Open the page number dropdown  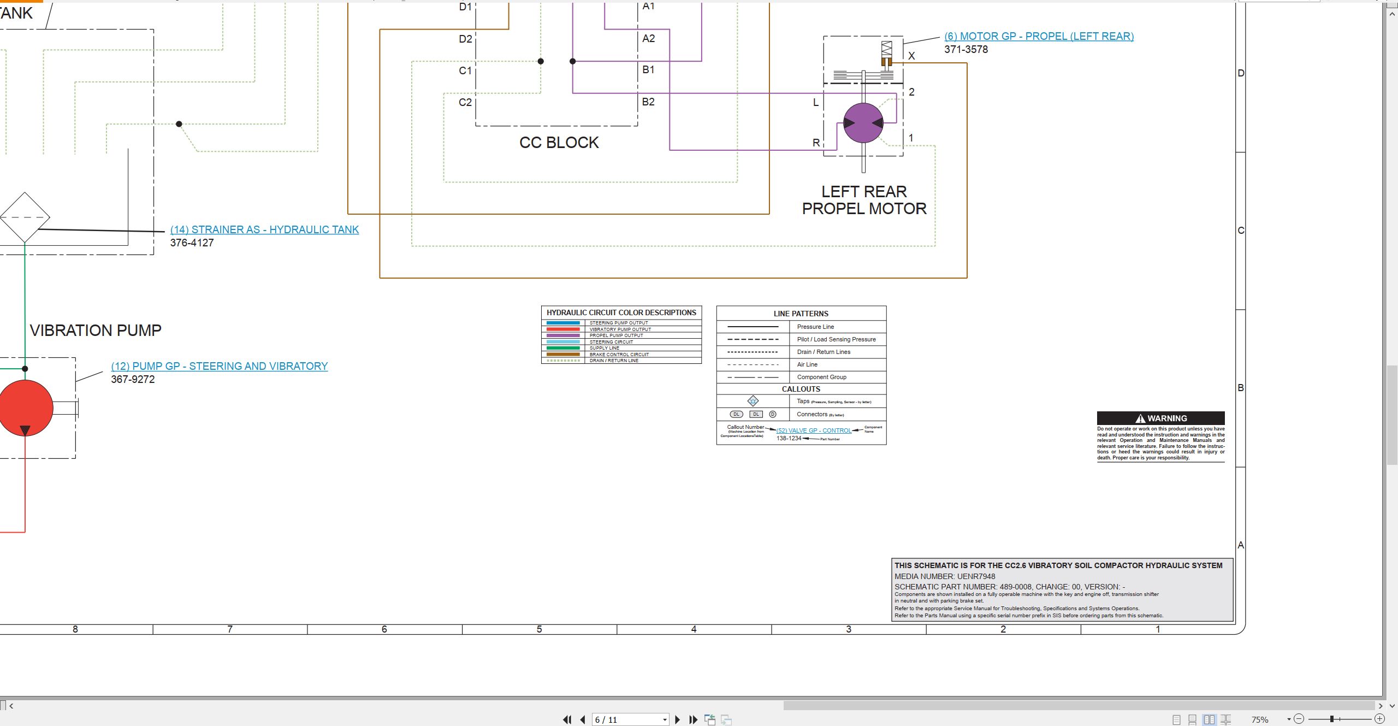tap(665, 719)
